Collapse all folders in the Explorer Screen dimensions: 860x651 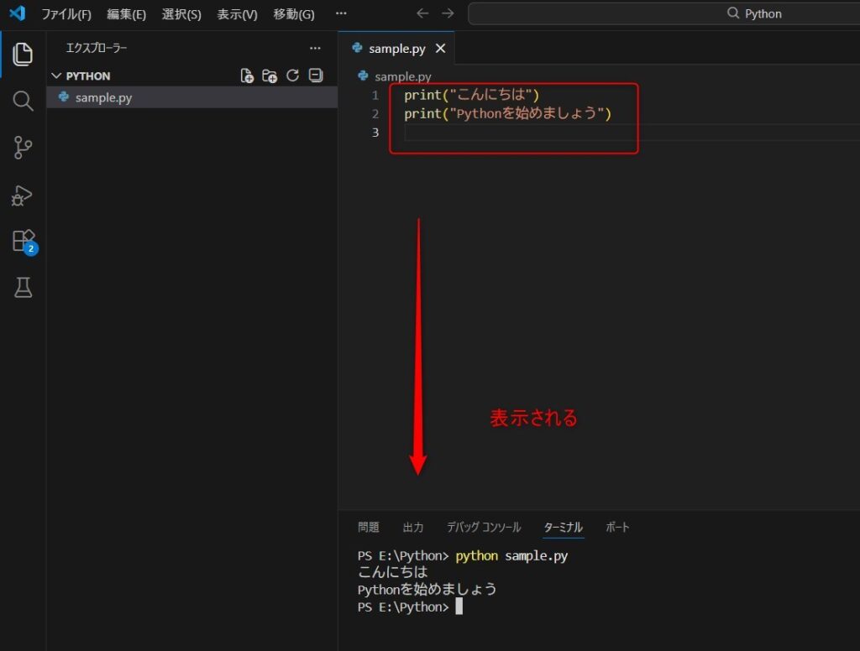coord(315,76)
